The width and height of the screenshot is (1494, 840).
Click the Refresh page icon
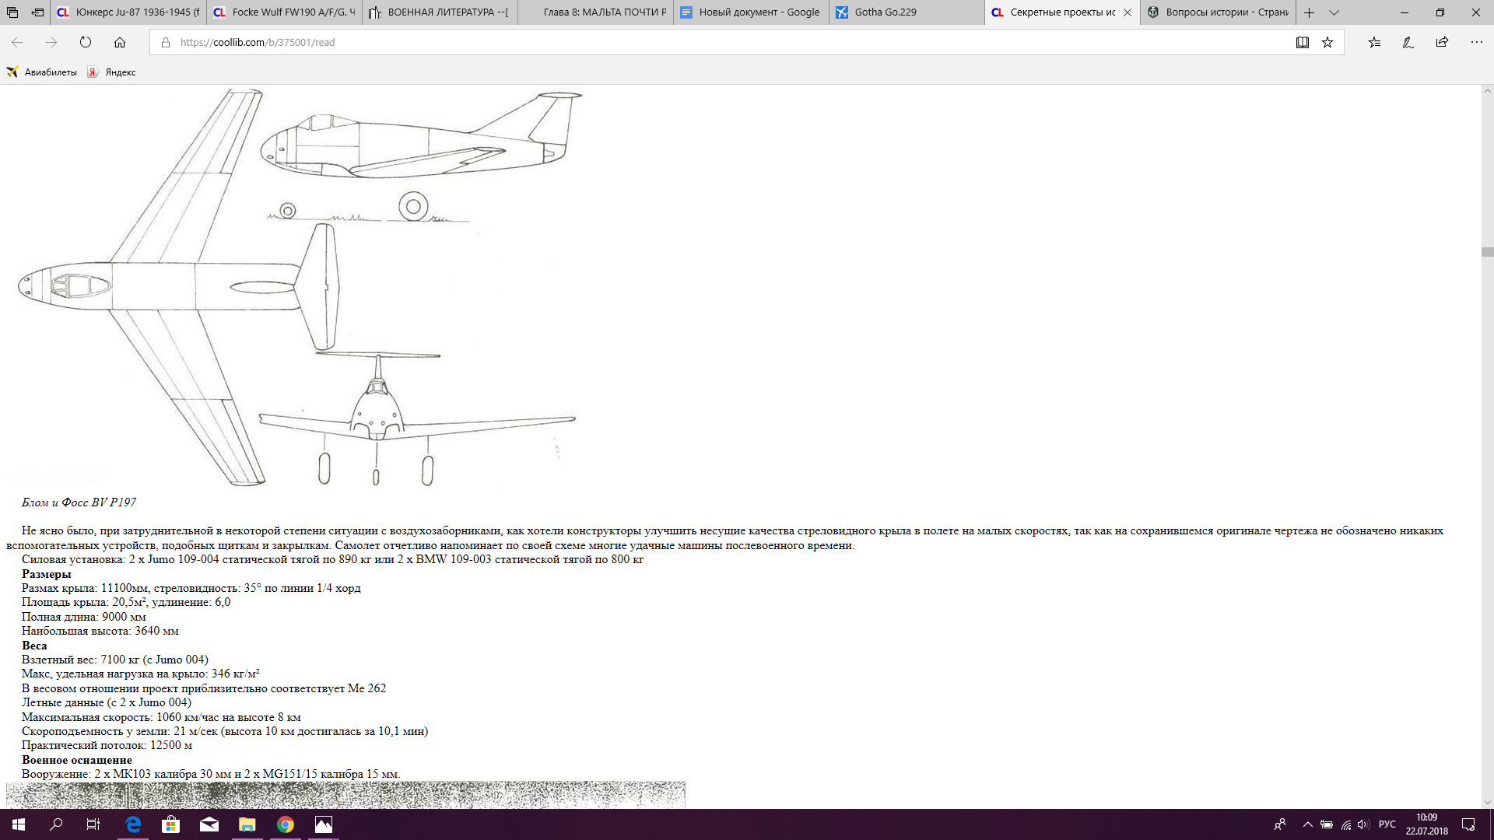click(86, 42)
